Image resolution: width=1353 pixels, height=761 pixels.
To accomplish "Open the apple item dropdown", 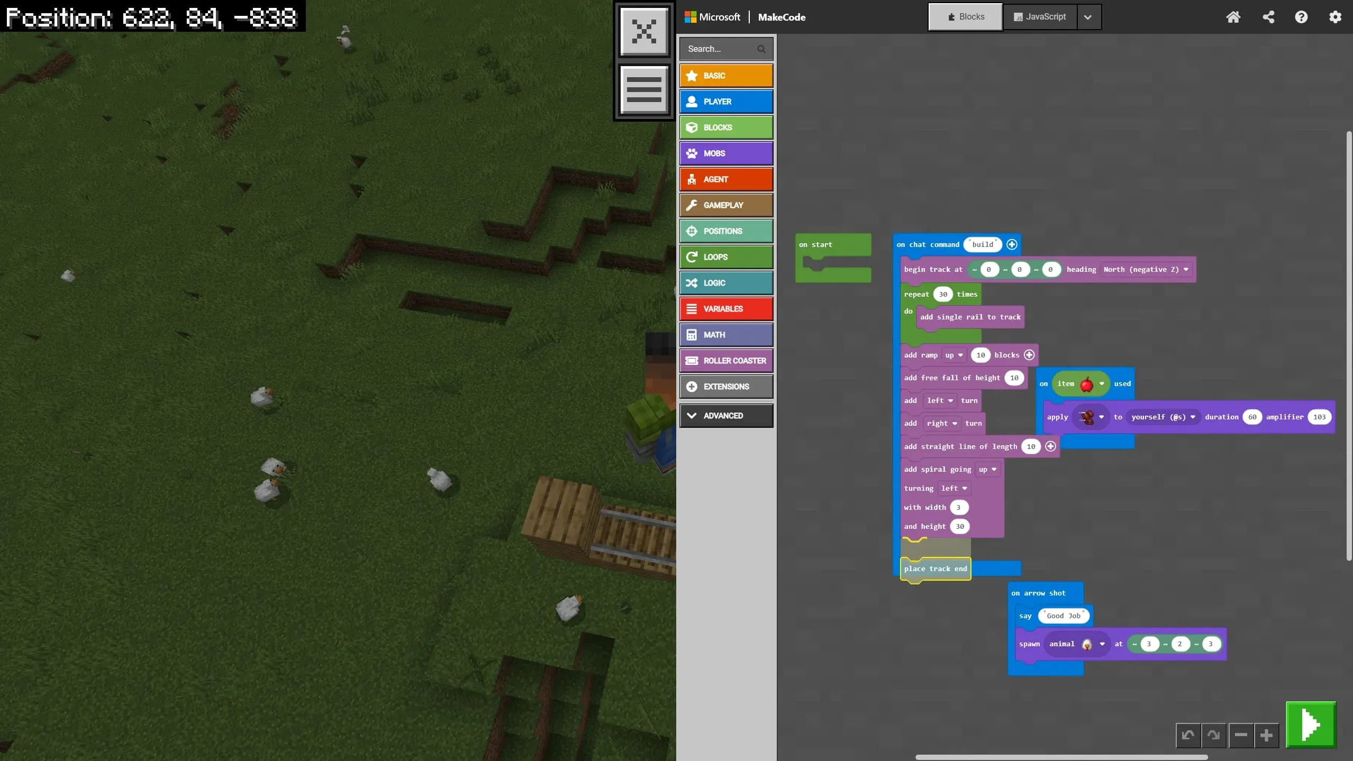I will (1080, 384).
